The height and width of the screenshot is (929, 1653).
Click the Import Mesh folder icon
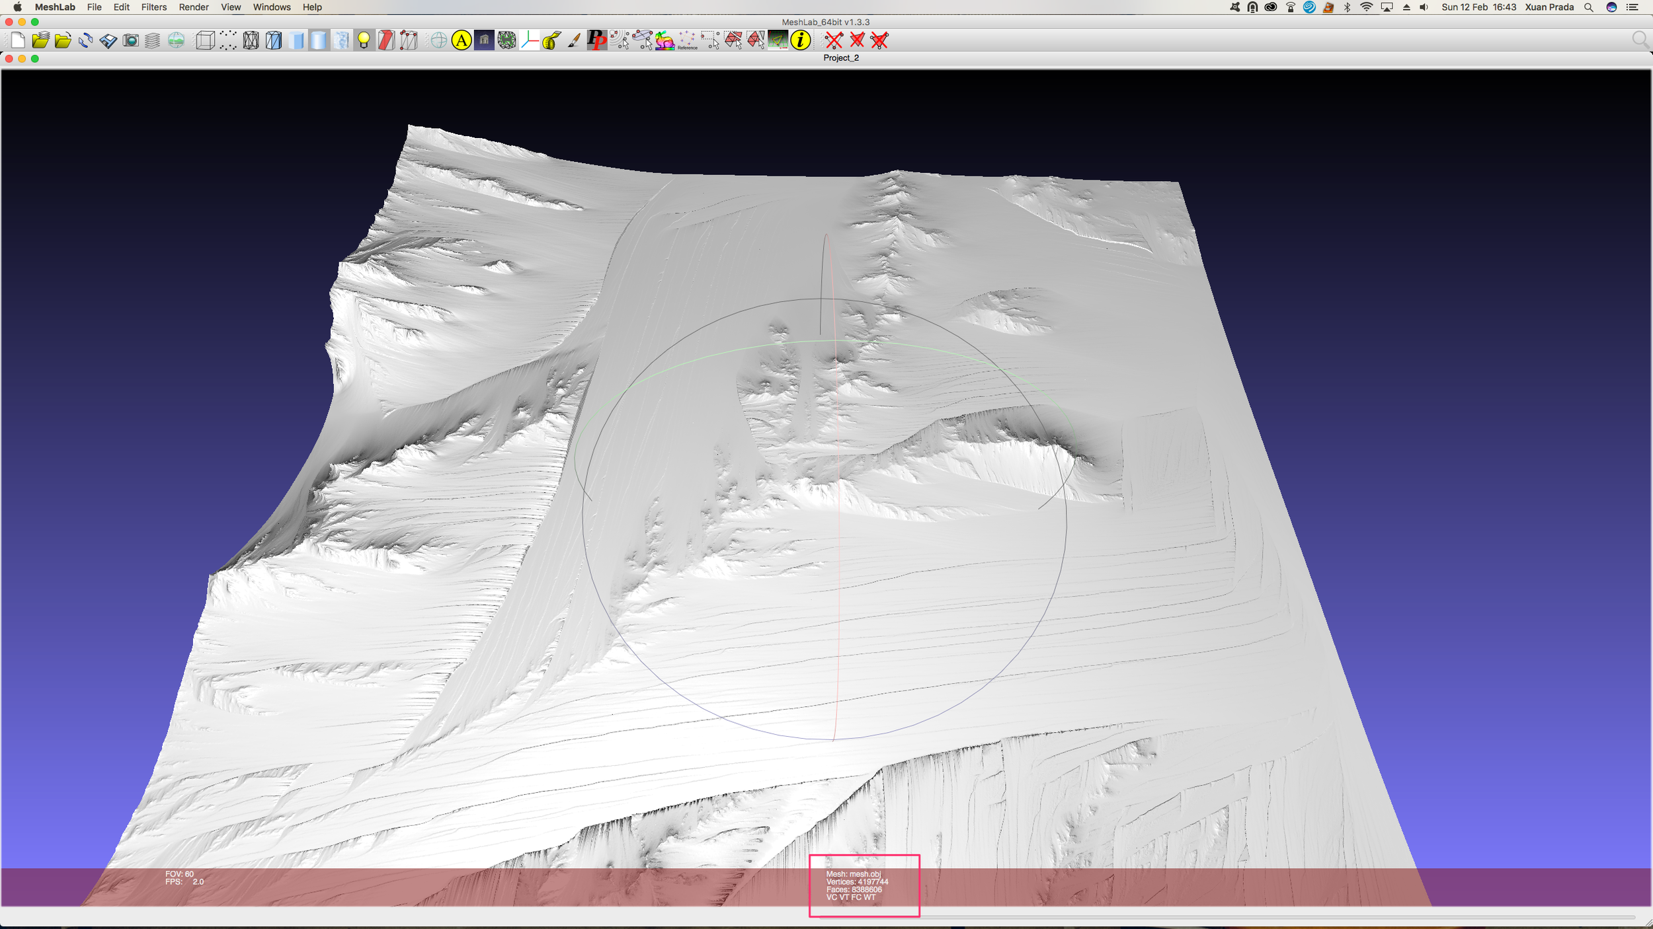pos(63,41)
